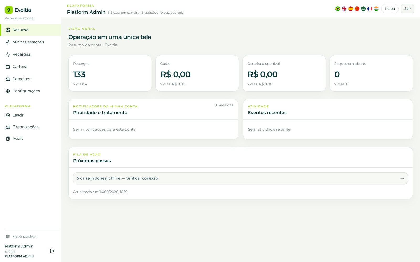Open the Resumo sidebar item

(31, 30)
